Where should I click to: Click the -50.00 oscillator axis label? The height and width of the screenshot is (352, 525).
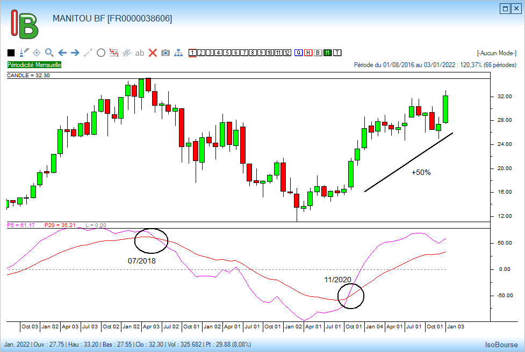[505, 296]
